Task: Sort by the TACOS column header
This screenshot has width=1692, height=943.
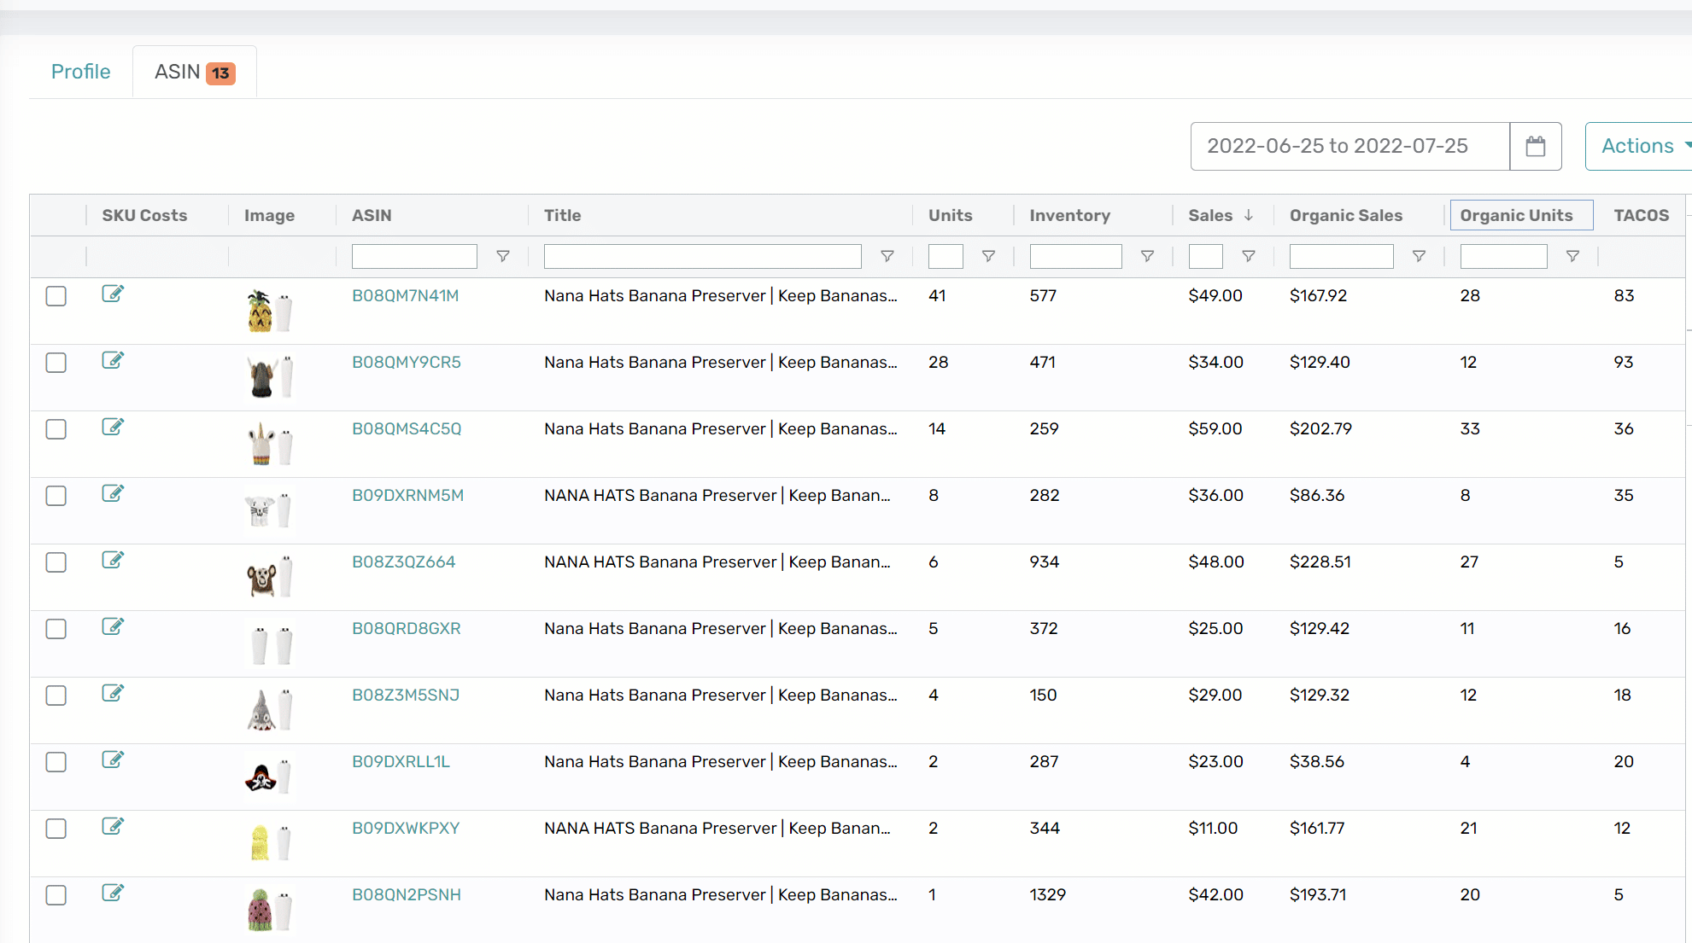Action: click(1641, 215)
